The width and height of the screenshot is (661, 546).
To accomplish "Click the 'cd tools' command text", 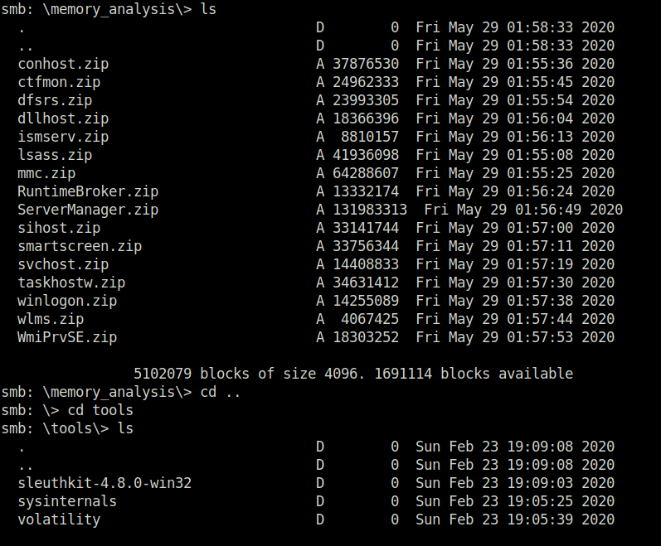I will coord(100,410).
